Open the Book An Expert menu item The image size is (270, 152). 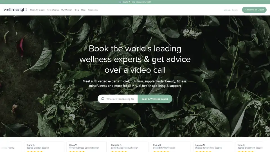[37, 10]
